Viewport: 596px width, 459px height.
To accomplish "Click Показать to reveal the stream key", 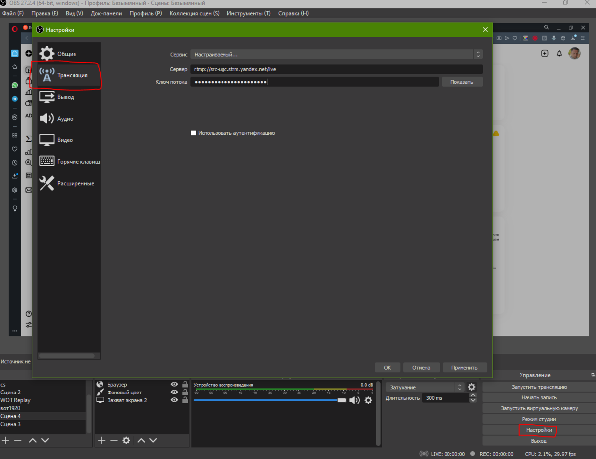I will (461, 81).
